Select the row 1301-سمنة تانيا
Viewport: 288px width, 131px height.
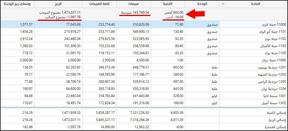click(x=144, y=96)
